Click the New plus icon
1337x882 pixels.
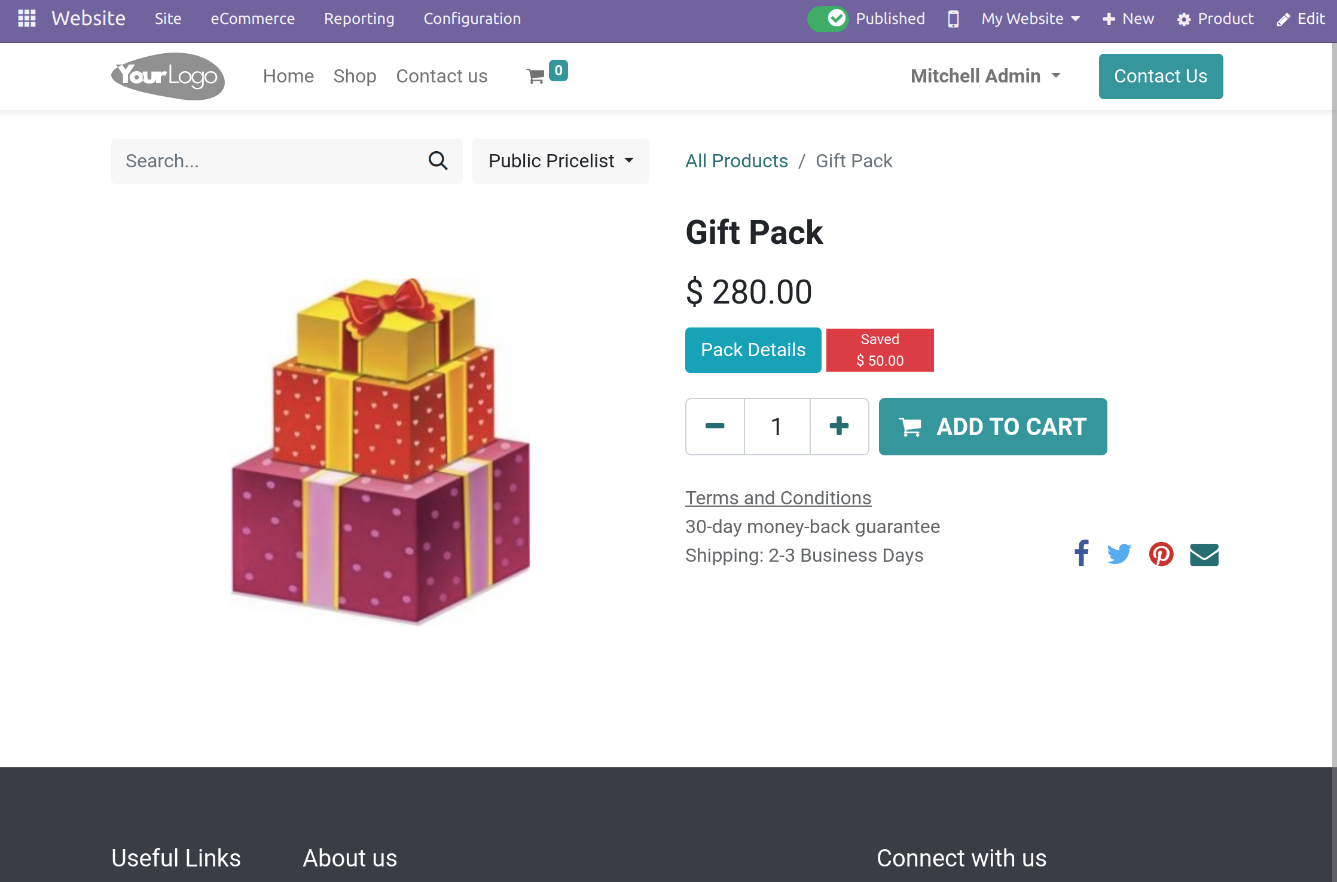1109,19
